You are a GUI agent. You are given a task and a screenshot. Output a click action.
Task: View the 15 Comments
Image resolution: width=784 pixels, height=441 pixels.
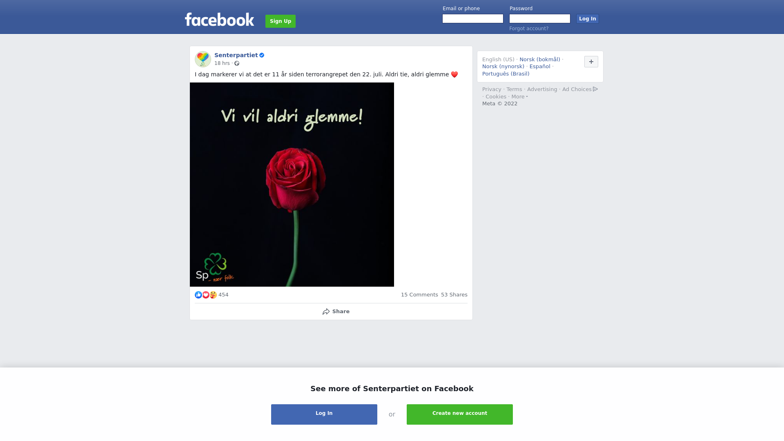pyautogui.click(x=419, y=295)
